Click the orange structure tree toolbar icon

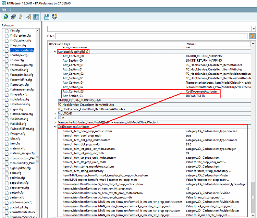pos(21,16)
